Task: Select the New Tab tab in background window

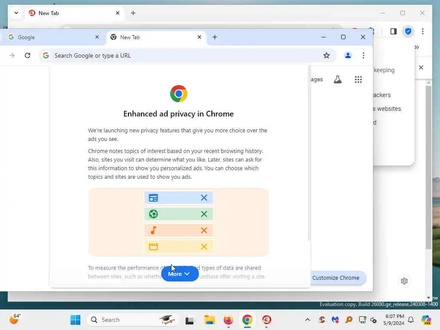Action: [x=75, y=13]
